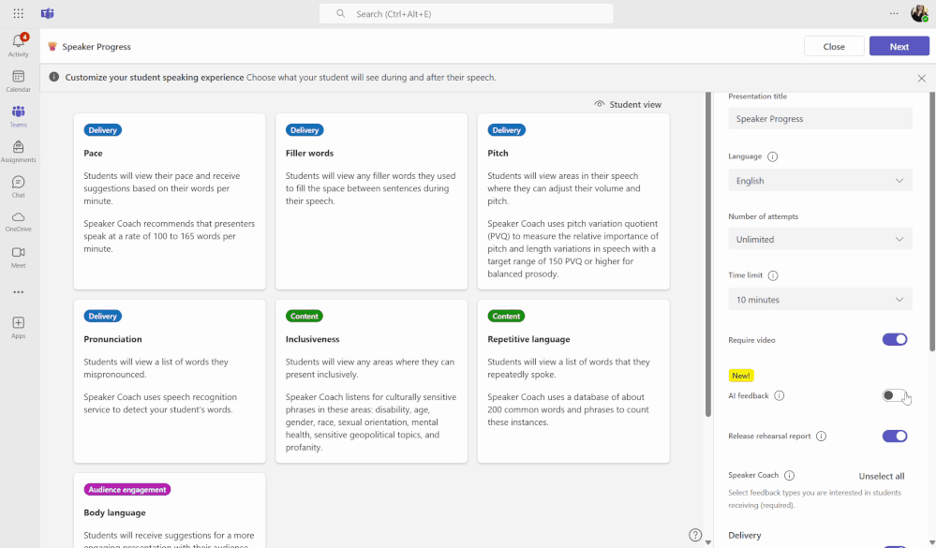Open Number of attempts dropdown
This screenshot has height=548, width=936.
tap(820, 240)
